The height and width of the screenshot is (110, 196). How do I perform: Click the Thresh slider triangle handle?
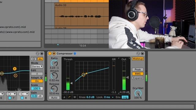pyautogui.click(x=71, y=83)
